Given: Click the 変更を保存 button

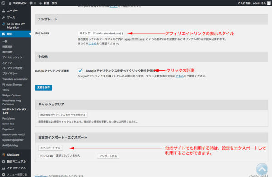Looking at the screenshot, I should [44, 87].
